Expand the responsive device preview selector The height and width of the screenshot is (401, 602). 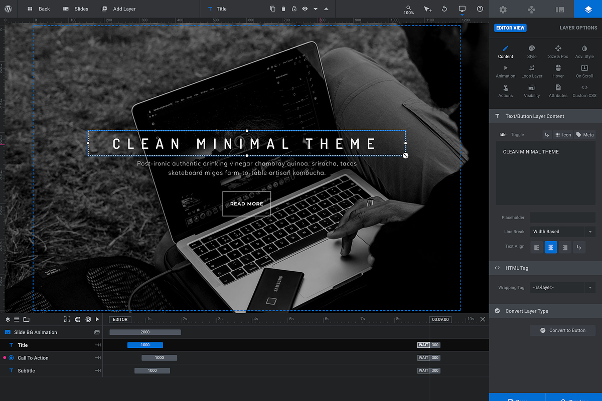462,9
